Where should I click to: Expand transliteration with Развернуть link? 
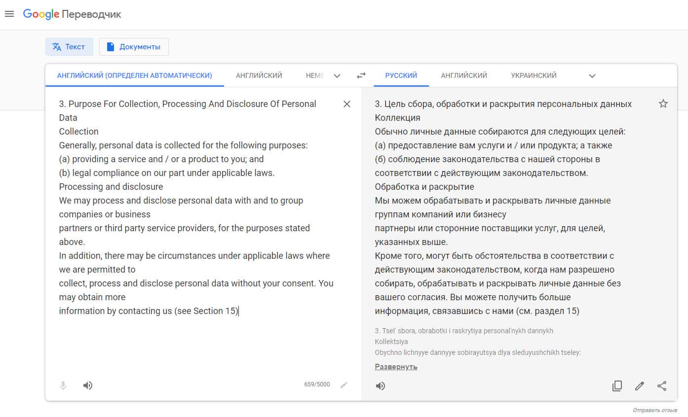[396, 367]
